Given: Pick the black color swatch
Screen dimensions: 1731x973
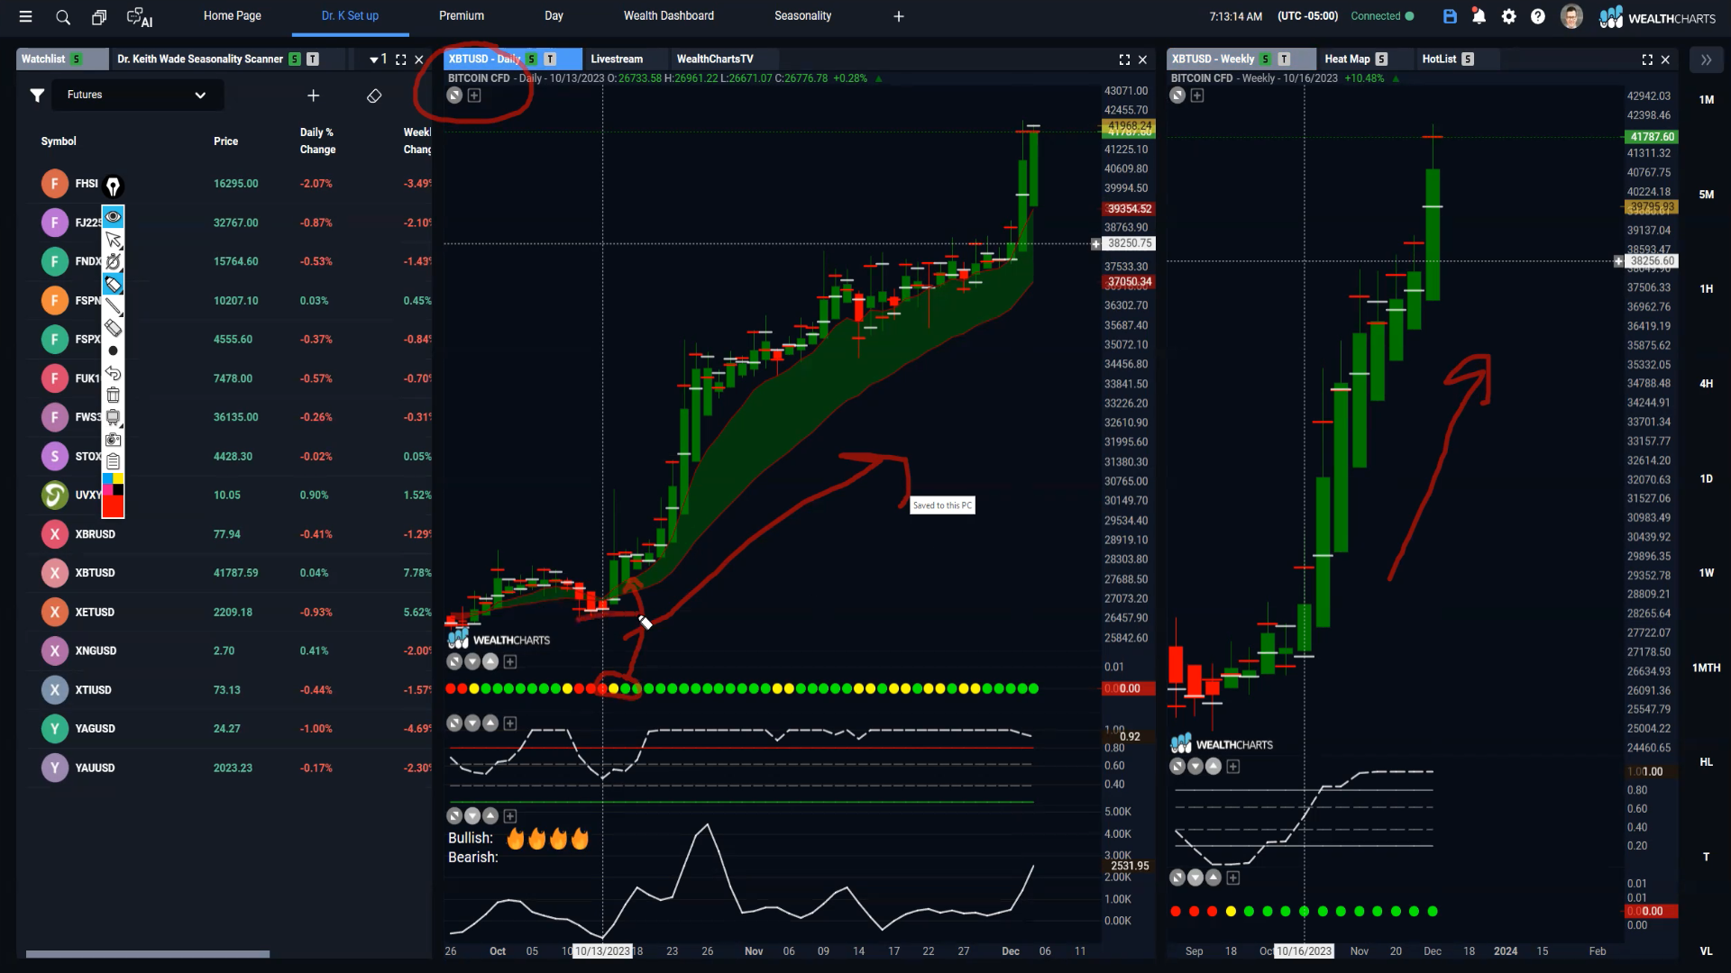Looking at the screenshot, I should tap(118, 489).
